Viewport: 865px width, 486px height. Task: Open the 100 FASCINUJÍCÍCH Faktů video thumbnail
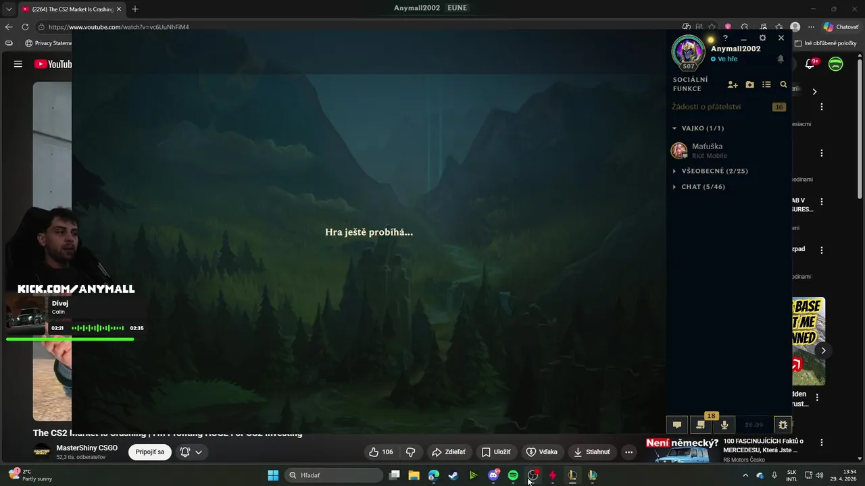tap(683, 450)
